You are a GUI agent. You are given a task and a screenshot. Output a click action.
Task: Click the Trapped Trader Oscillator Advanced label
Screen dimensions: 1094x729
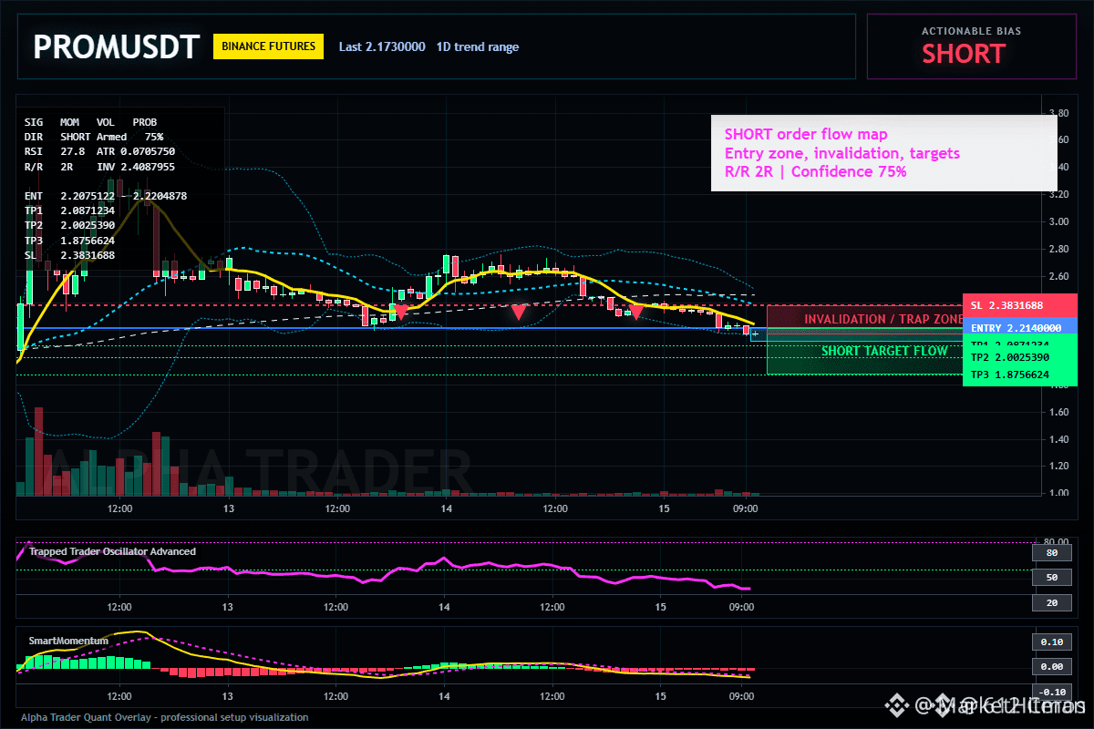tap(112, 551)
